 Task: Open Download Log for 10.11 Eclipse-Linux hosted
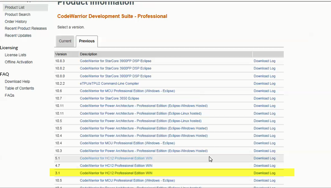(x=264, y=114)
